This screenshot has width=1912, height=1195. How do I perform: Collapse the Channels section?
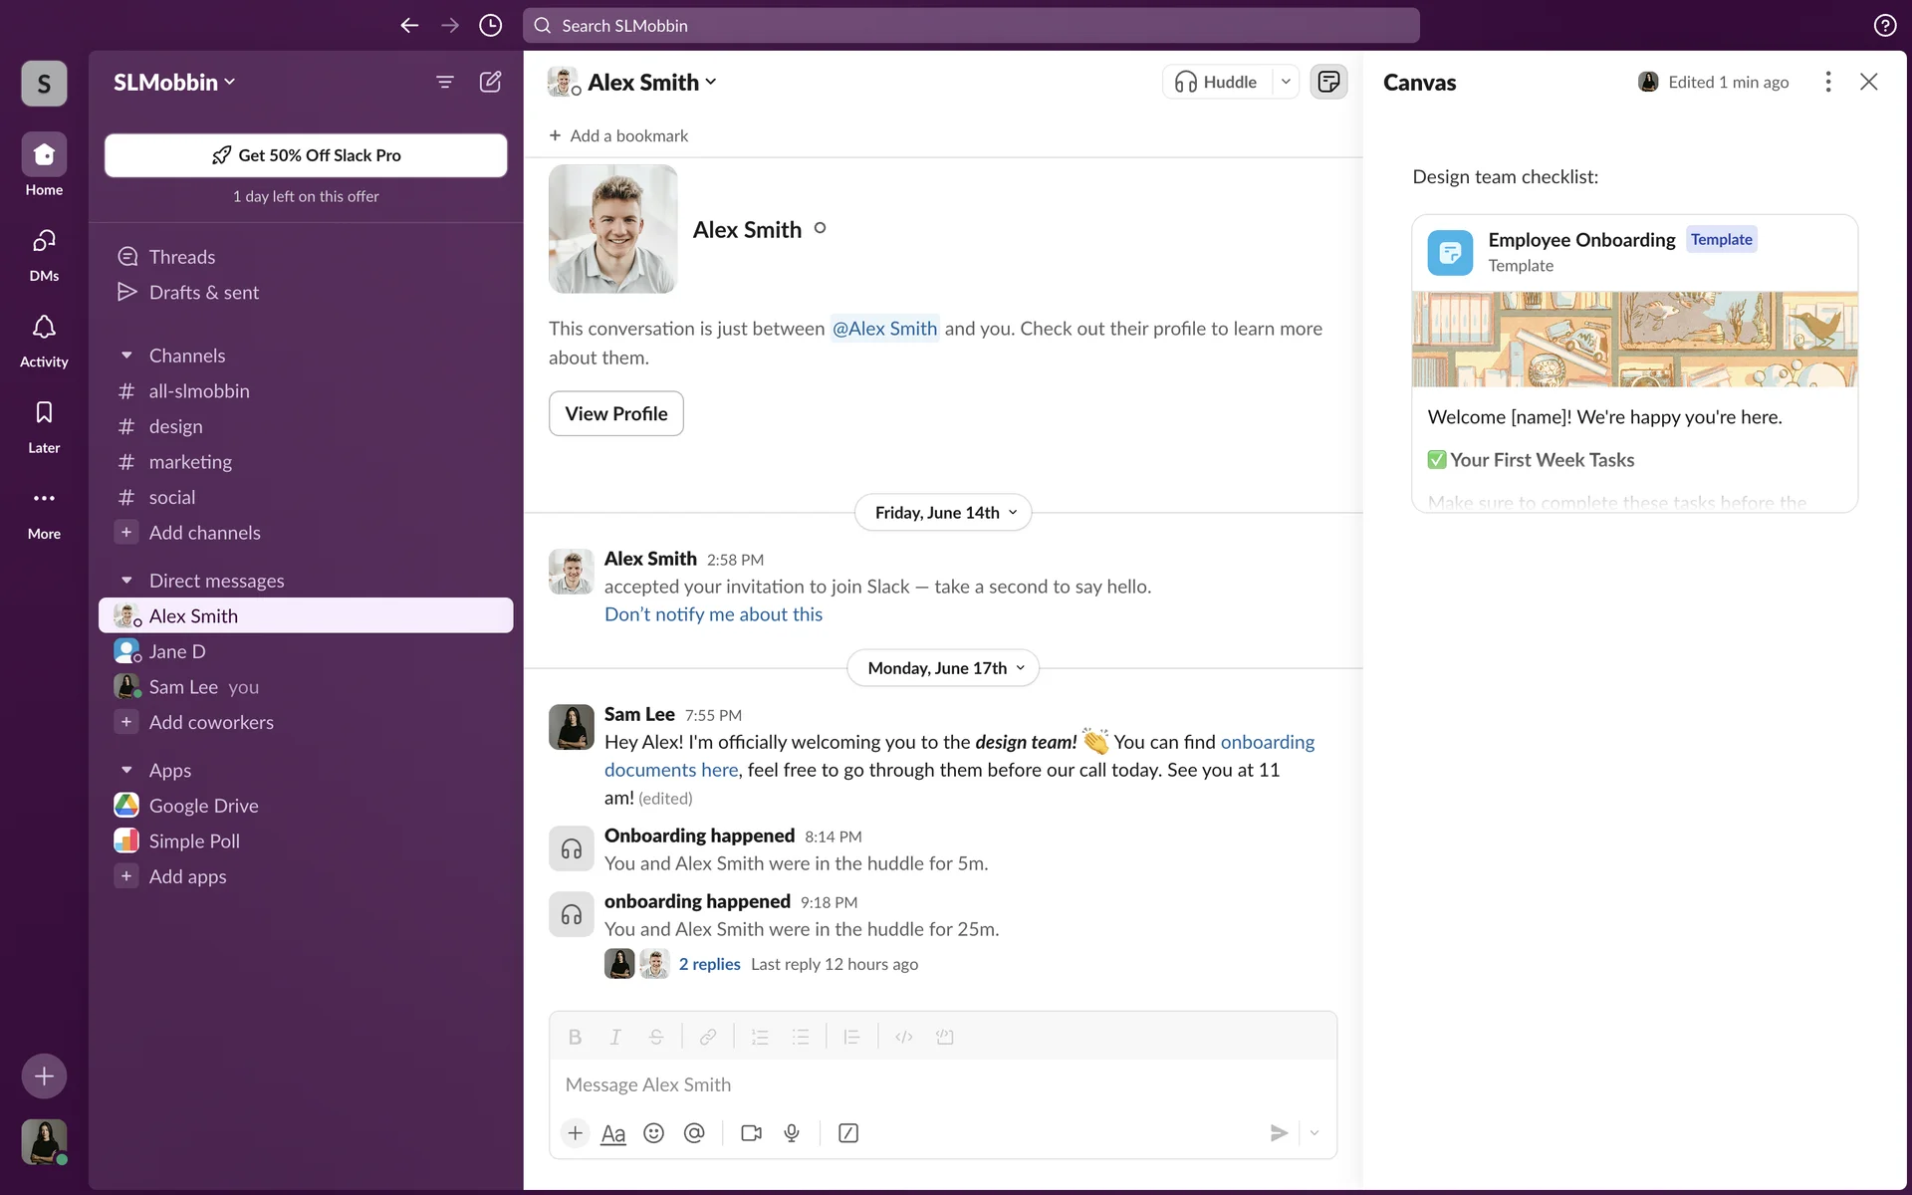126,356
